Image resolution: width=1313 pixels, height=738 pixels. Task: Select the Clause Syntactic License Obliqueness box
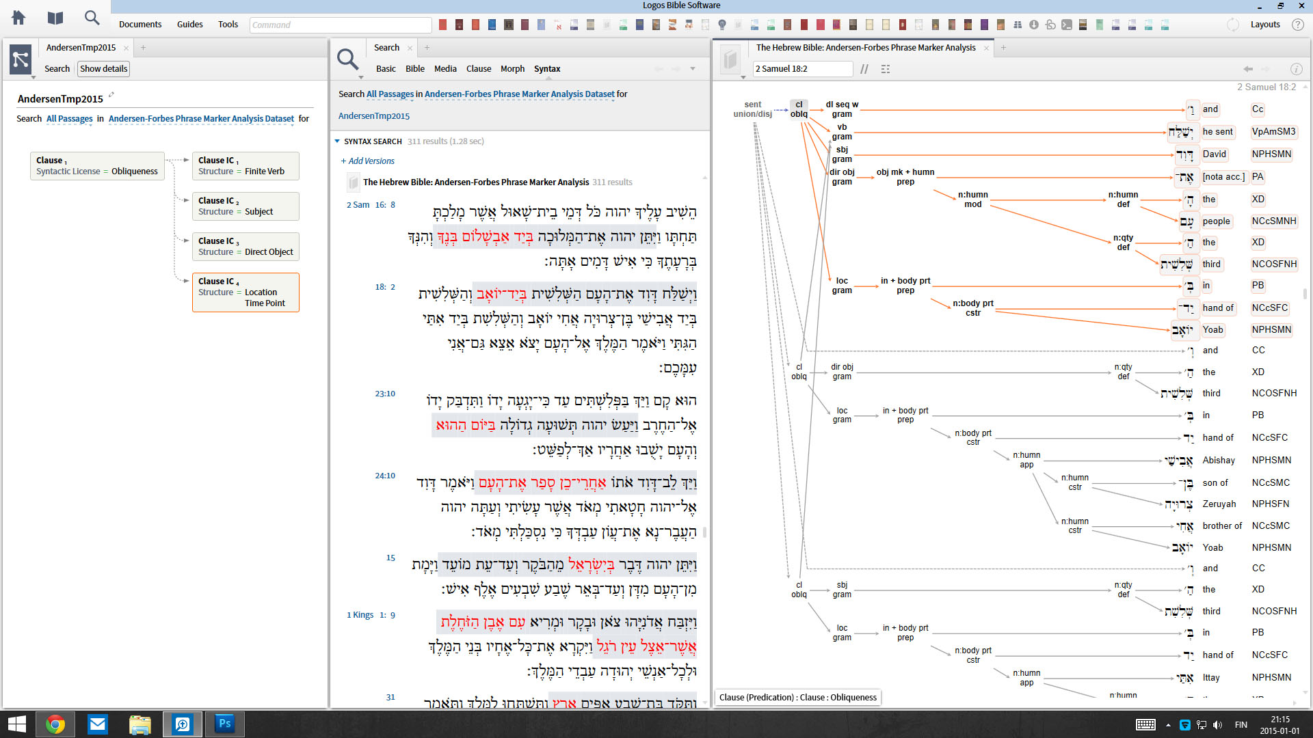click(97, 166)
